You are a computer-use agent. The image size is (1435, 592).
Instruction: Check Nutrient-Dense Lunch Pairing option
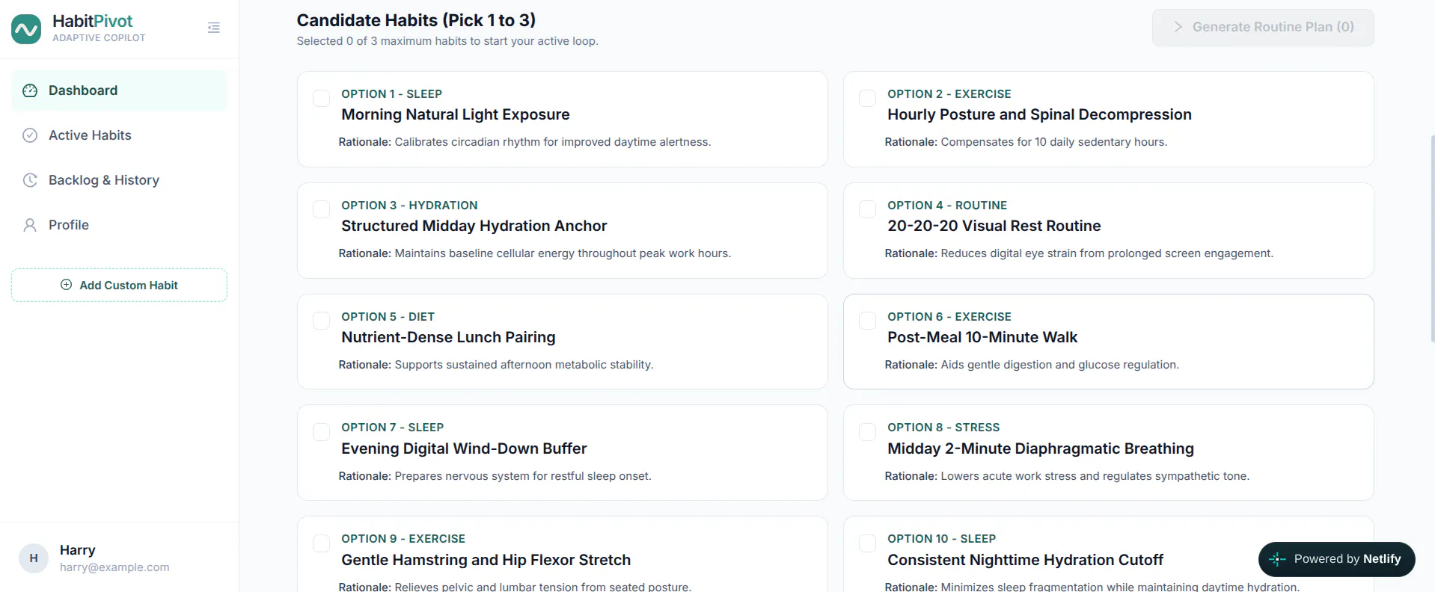tap(321, 321)
